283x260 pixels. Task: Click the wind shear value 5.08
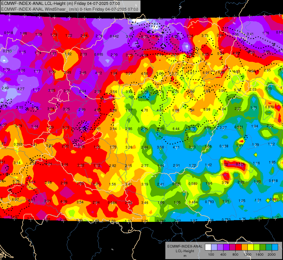(113, 110)
